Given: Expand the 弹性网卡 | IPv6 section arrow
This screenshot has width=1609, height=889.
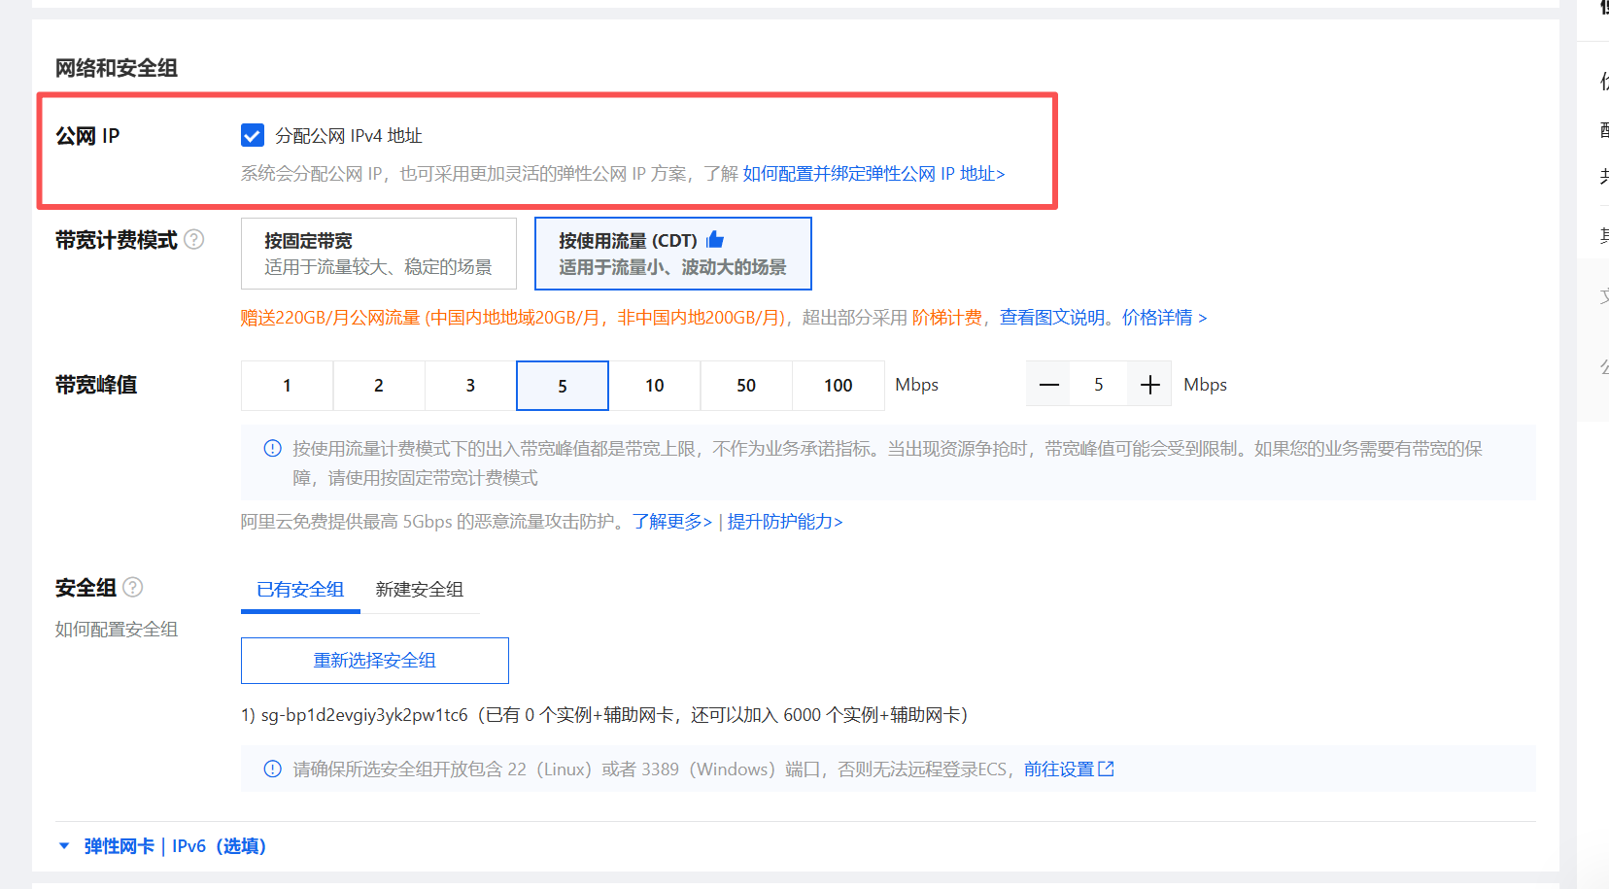Looking at the screenshot, I should coord(64,846).
